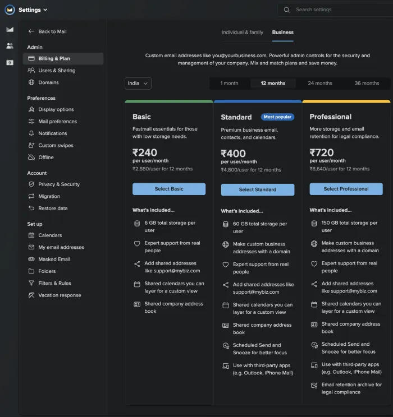The image size is (393, 417).
Task: Click the Select Standard button
Action: point(257,189)
